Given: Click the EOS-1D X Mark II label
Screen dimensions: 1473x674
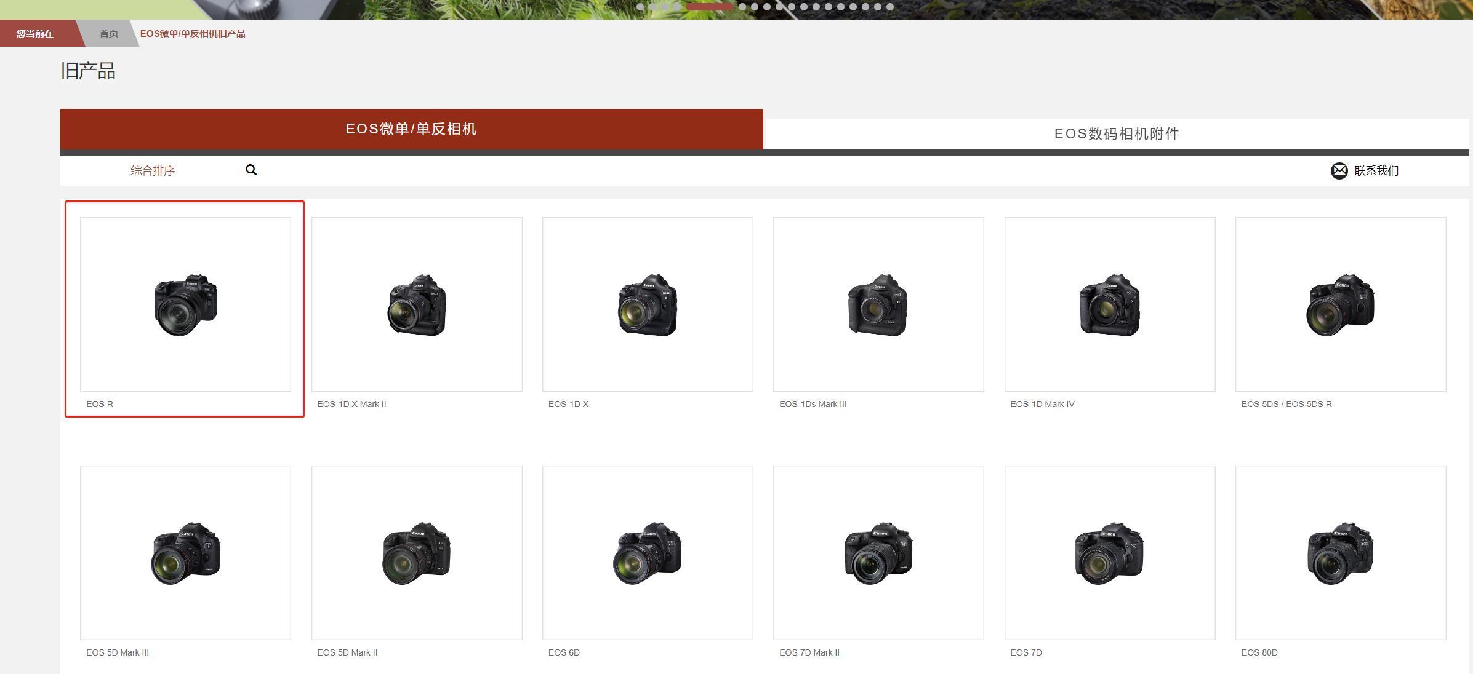Looking at the screenshot, I should point(351,404).
